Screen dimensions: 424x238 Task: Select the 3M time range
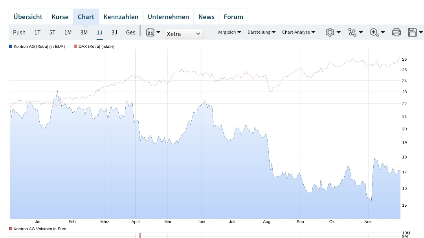84,32
